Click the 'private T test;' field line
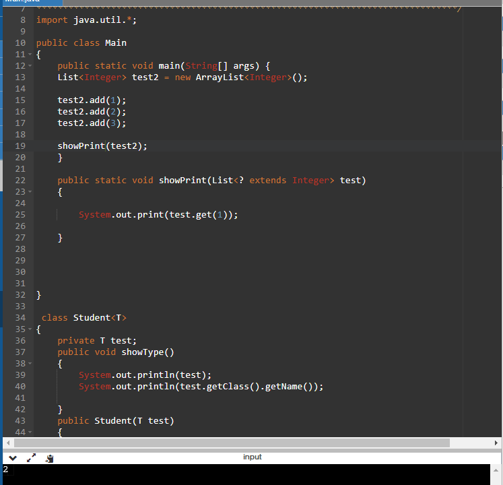Viewport: 503px width, 485px height. click(x=97, y=341)
